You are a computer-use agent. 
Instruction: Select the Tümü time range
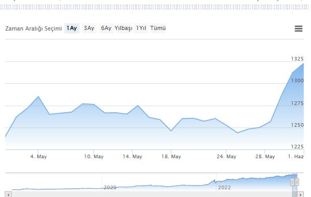pos(158,28)
